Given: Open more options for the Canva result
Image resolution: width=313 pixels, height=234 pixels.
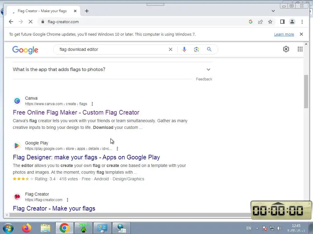Looking at the screenshot, I should point(92,104).
